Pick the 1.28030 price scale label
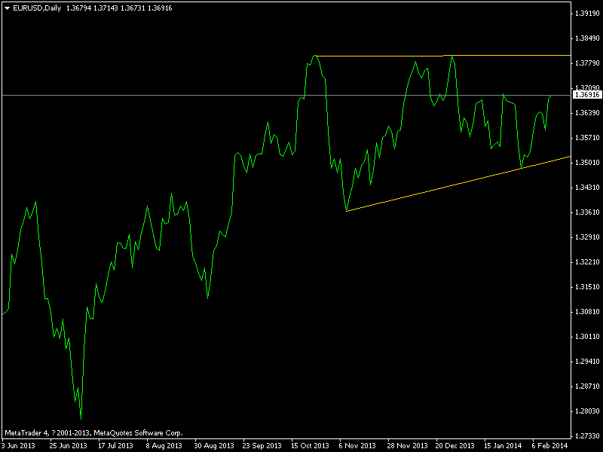 [587, 411]
